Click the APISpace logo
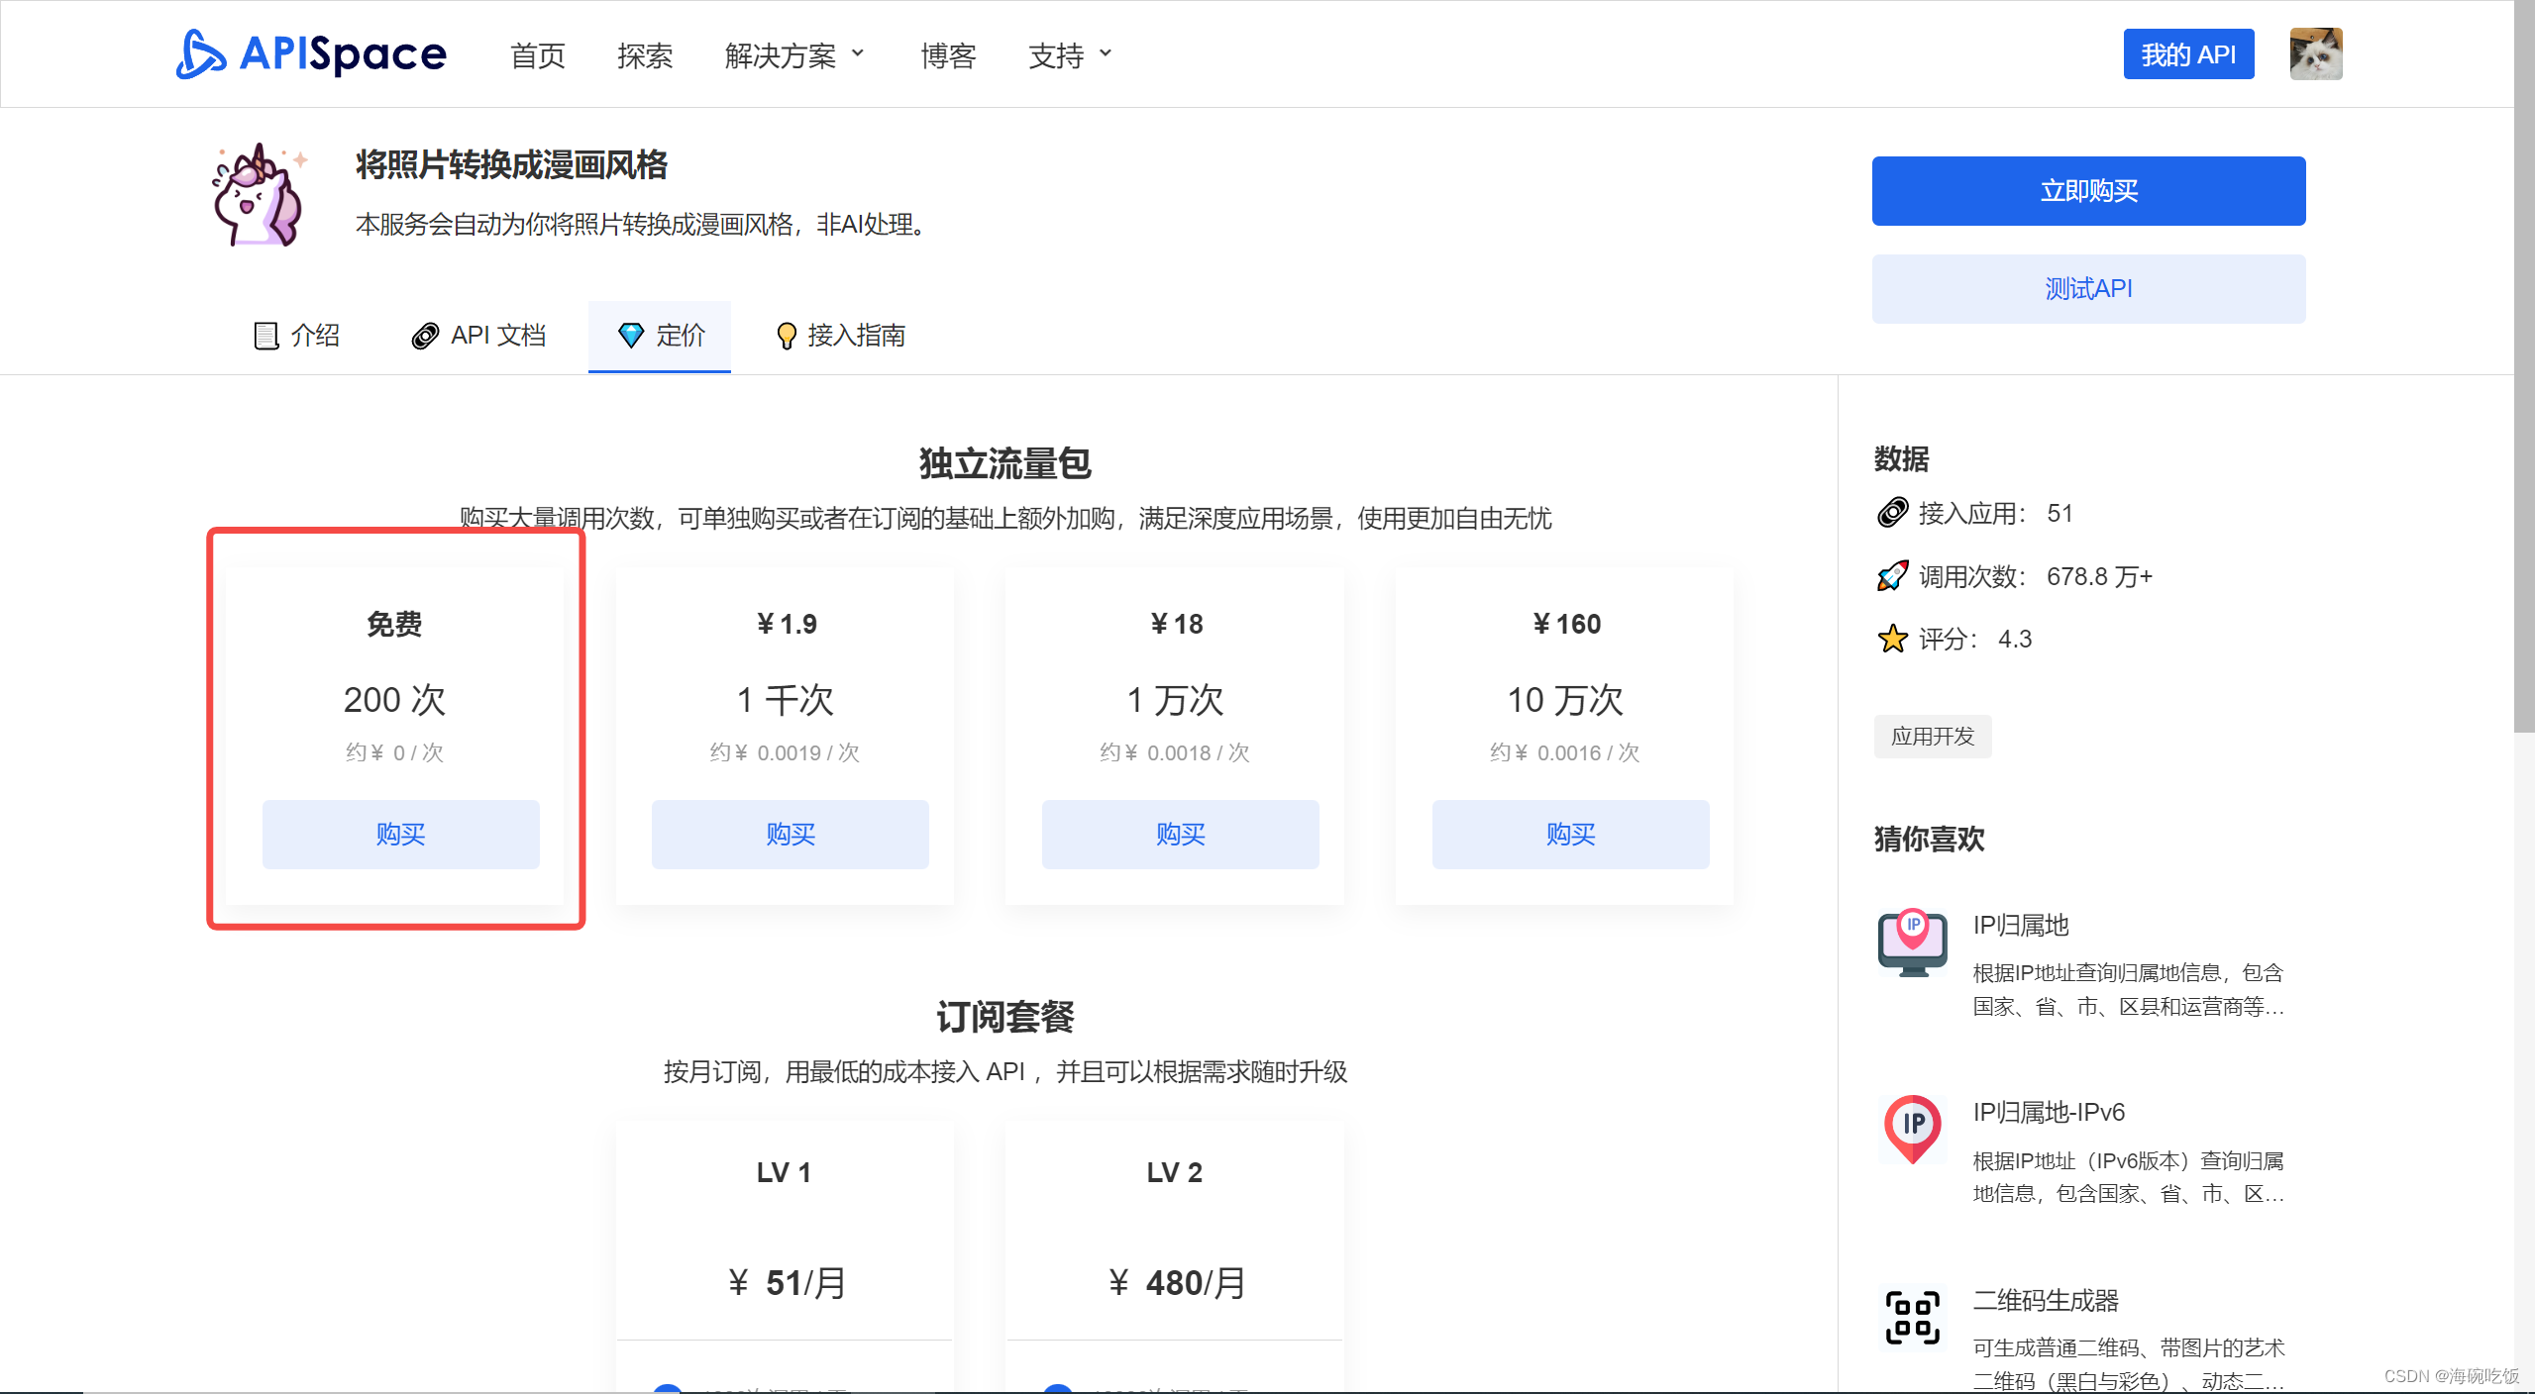 pos(311,53)
